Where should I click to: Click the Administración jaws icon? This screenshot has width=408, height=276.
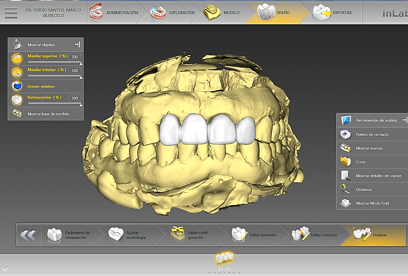point(96,12)
